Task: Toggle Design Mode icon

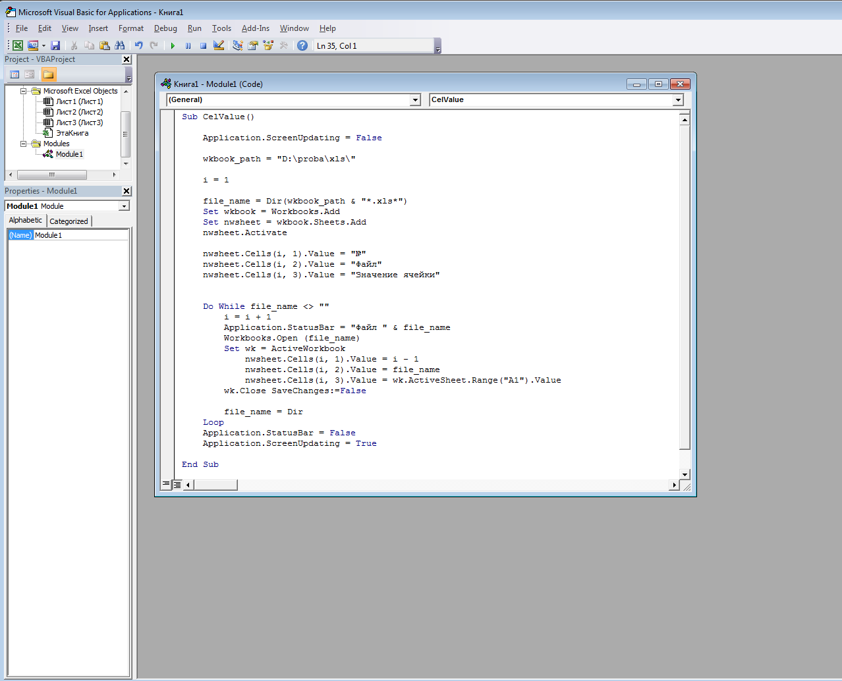Action: point(219,45)
